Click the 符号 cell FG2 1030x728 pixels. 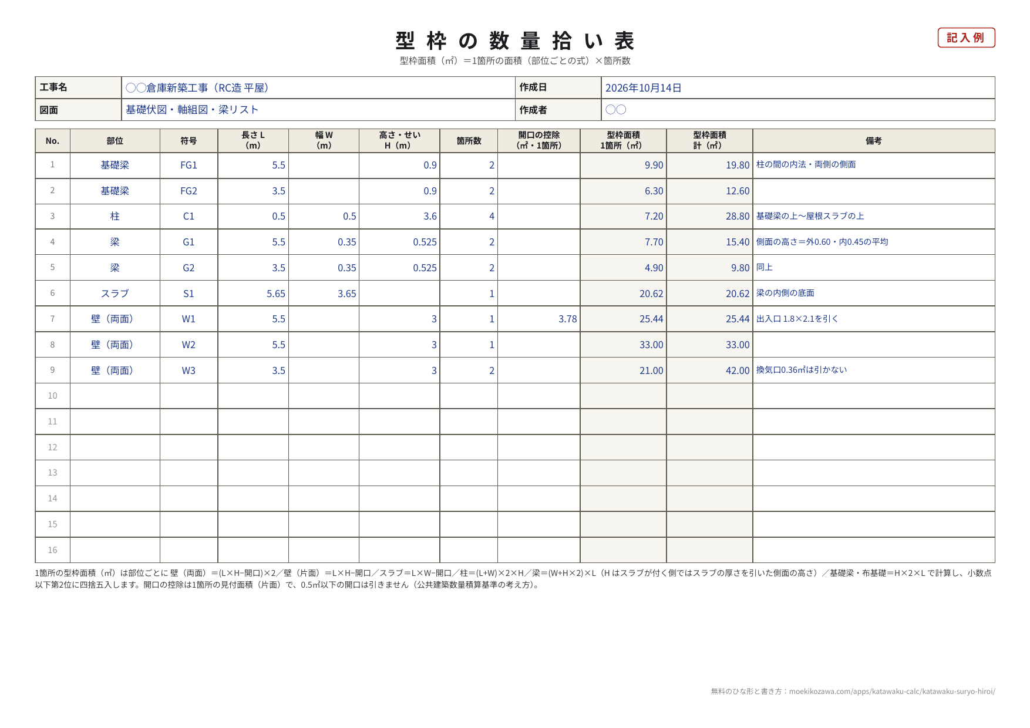pos(189,191)
